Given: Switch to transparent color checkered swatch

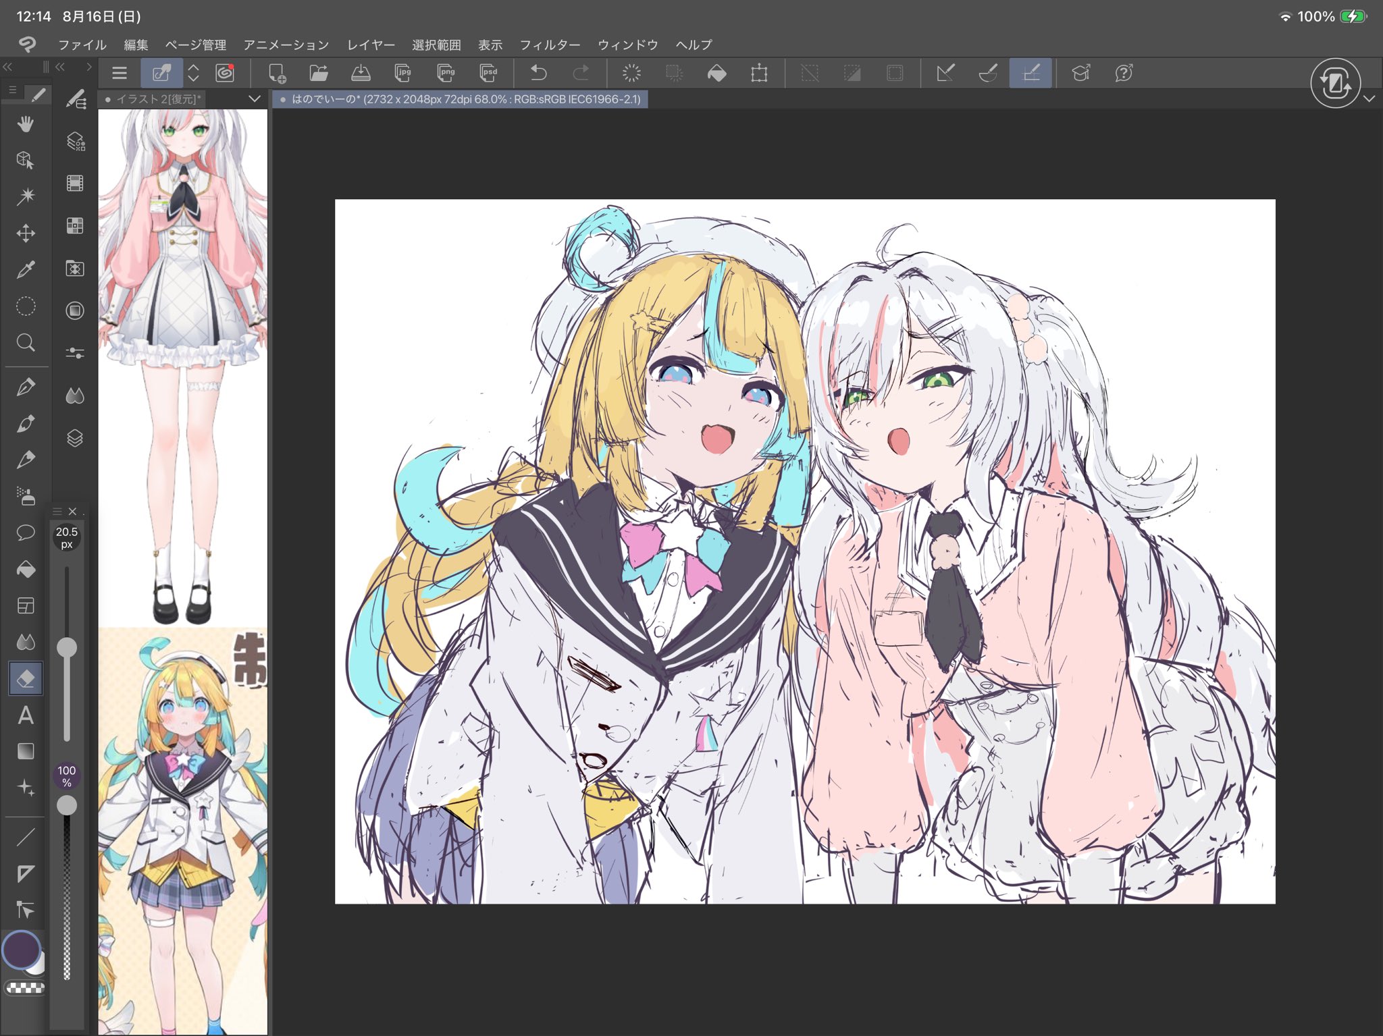Looking at the screenshot, I should (x=26, y=988).
